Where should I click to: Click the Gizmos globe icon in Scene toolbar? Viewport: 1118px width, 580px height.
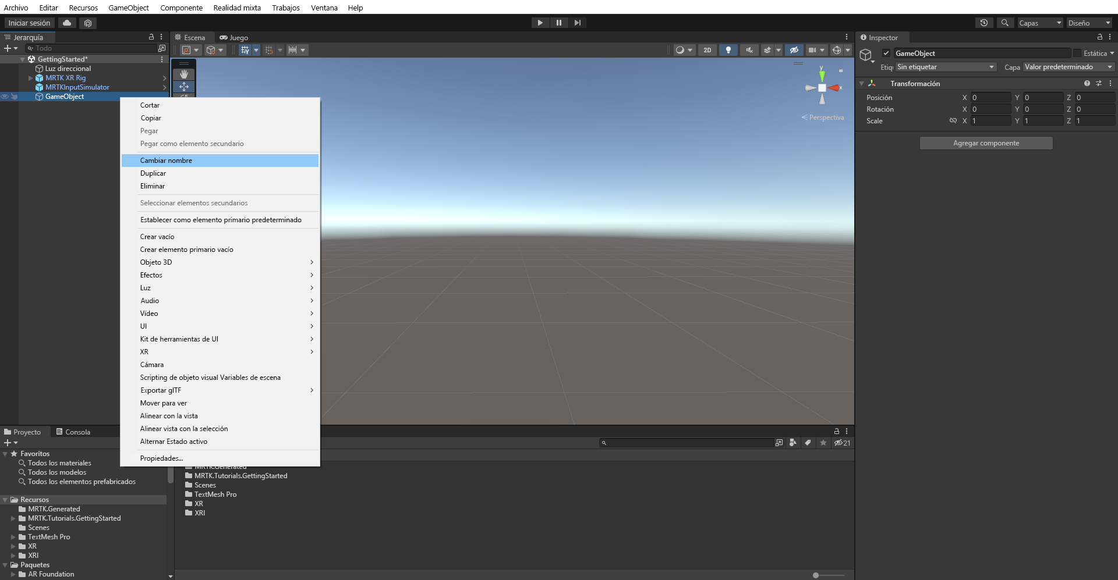[x=837, y=50]
